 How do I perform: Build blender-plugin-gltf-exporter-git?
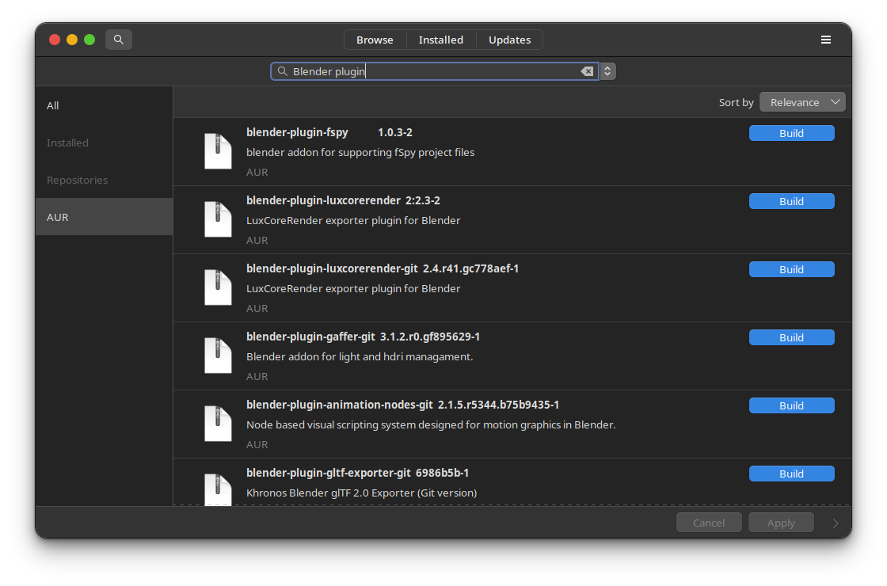[x=791, y=474]
